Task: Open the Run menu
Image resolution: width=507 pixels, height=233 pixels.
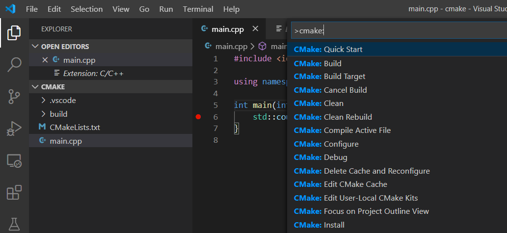Action: tap(166, 9)
